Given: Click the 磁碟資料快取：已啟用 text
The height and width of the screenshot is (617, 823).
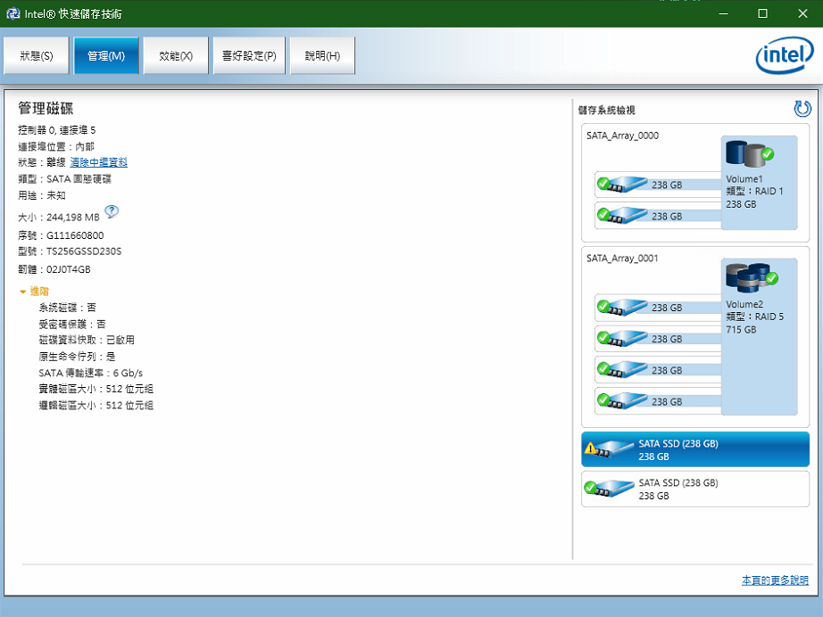Looking at the screenshot, I should pos(87,341).
